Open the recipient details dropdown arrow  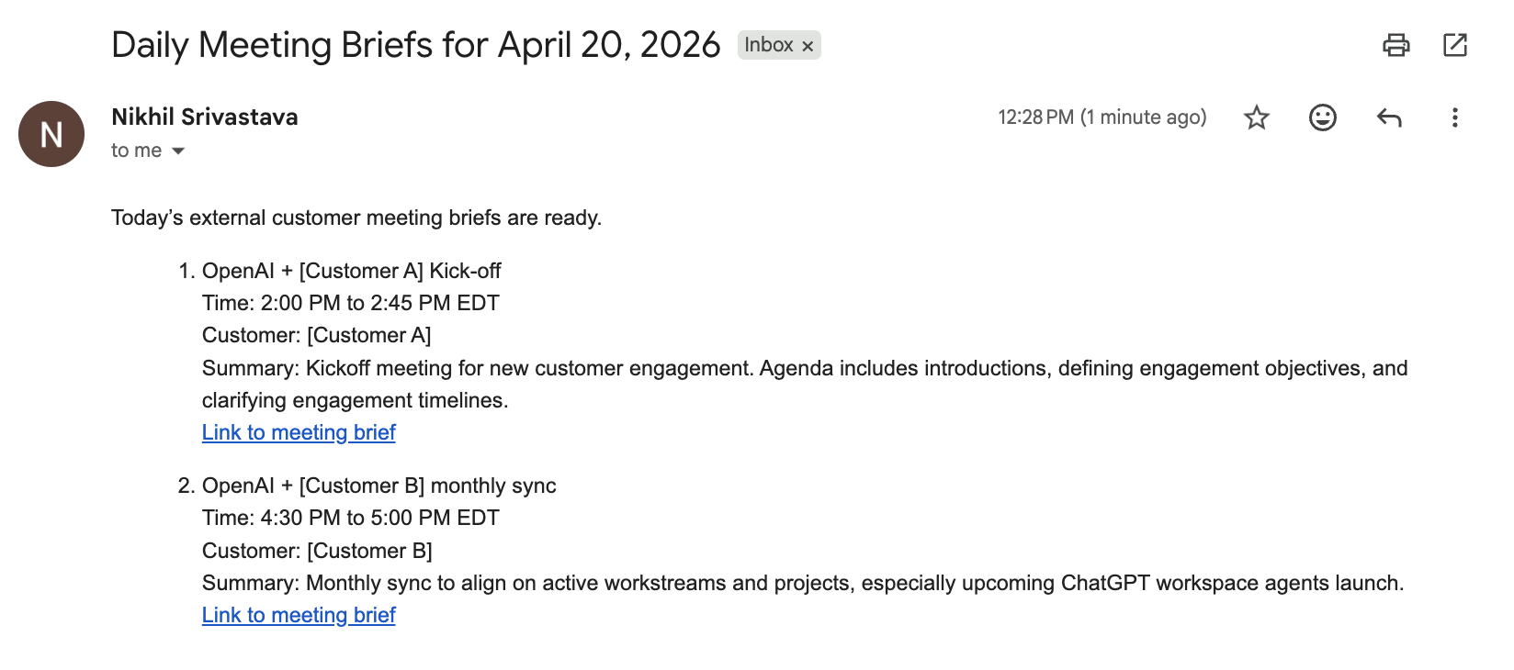pyautogui.click(x=180, y=150)
